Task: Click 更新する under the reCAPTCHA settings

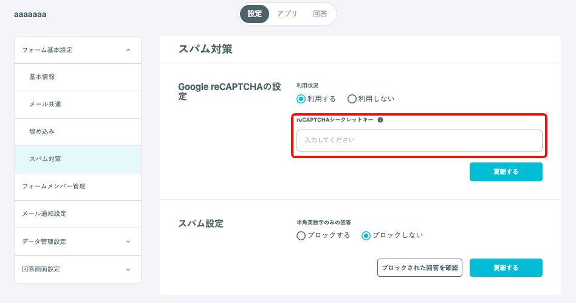Action: click(x=506, y=172)
